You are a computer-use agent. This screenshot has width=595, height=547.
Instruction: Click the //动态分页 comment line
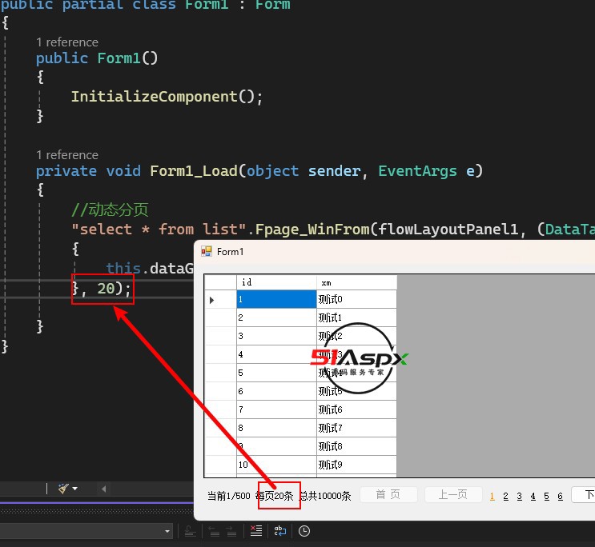tap(110, 210)
